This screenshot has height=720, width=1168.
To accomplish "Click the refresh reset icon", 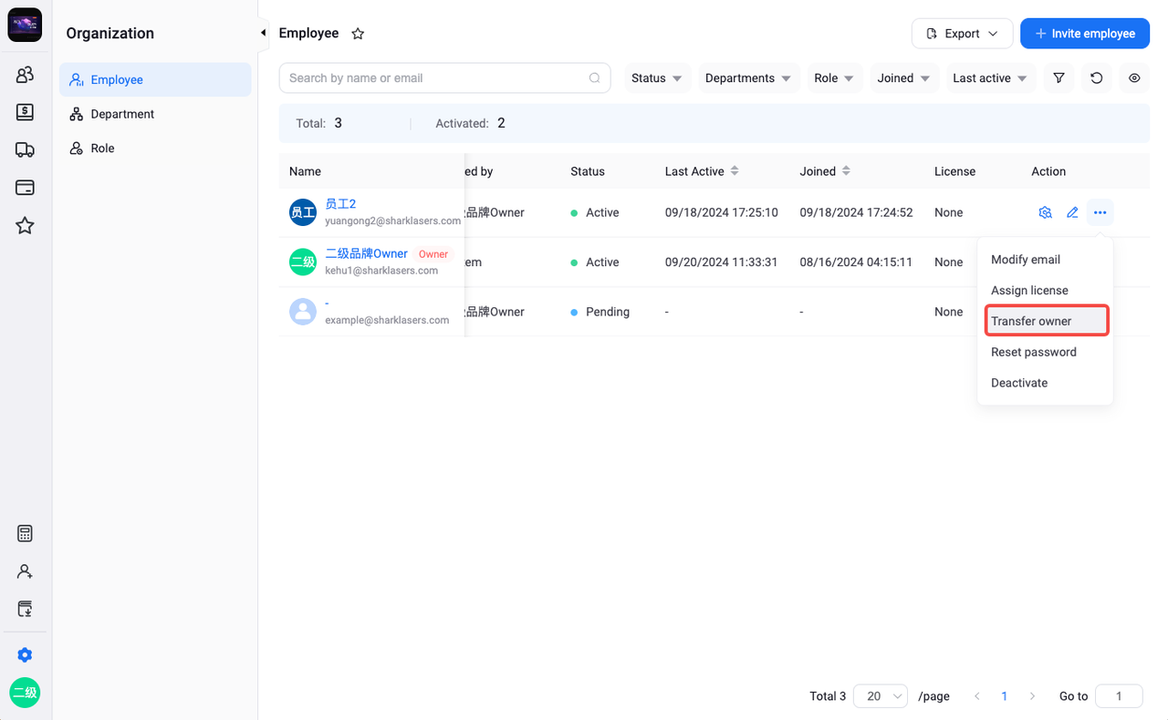I will (1097, 78).
